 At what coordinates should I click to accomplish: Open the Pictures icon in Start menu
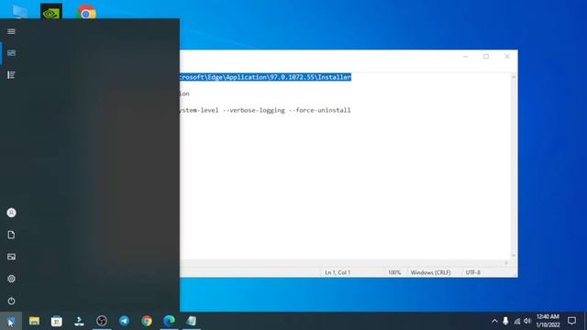pyautogui.click(x=11, y=257)
